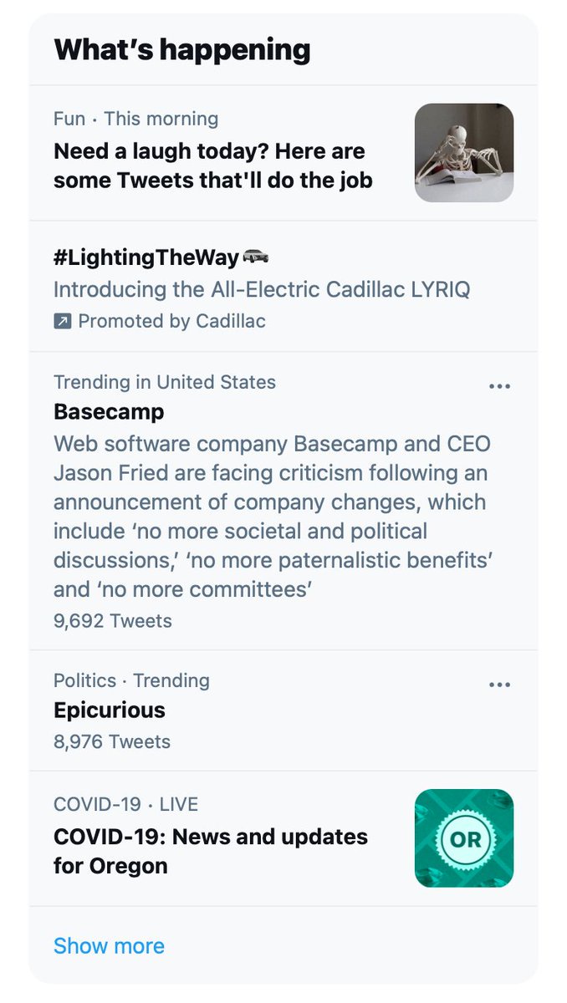The image size is (567, 1003).
Task: Click the 'What's happening' panel heading
Action: tap(182, 49)
